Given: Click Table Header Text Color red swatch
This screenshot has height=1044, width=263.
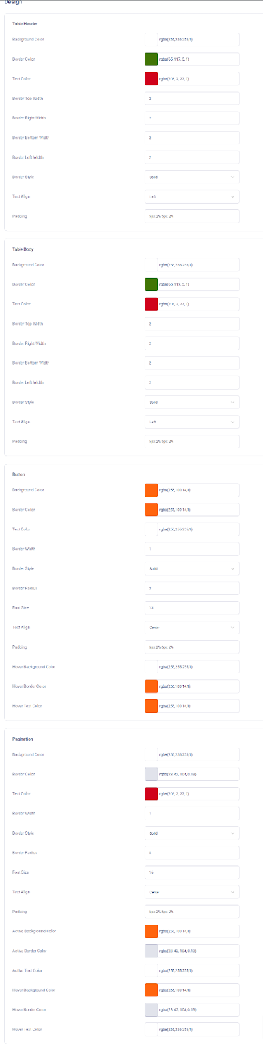Looking at the screenshot, I should 151,79.
